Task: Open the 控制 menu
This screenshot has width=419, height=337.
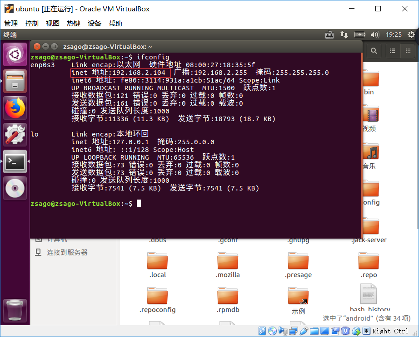Action: [32, 24]
